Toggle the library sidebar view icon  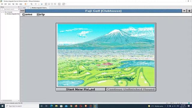pos(46,4)
